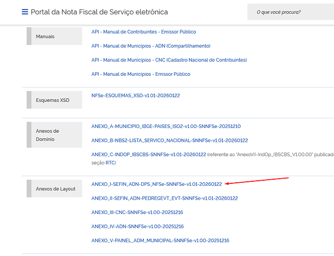
Task: Open ANEXO_B-NBS2-LISTA_SERVICO_NACIONAL link
Action: click(x=169, y=140)
